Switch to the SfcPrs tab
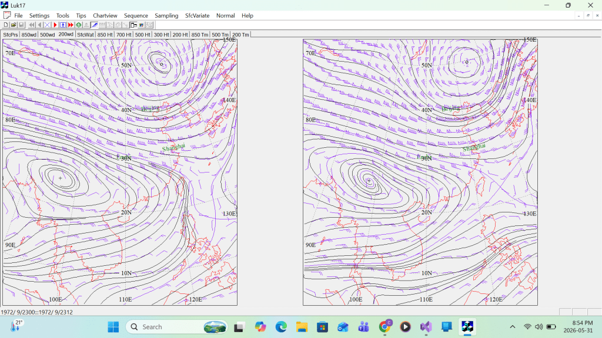 pos(11,35)
